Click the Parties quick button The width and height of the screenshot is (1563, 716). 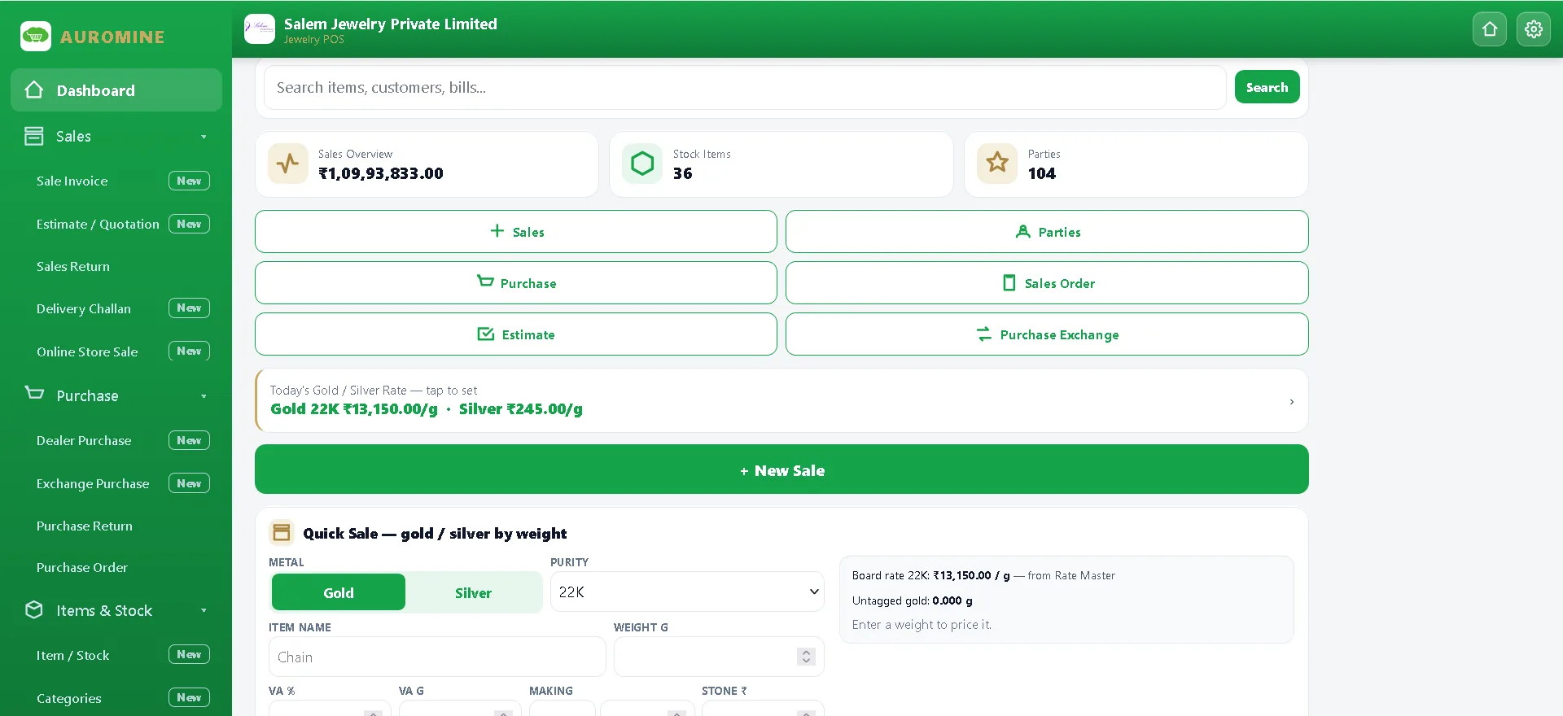click(1047, 232)
